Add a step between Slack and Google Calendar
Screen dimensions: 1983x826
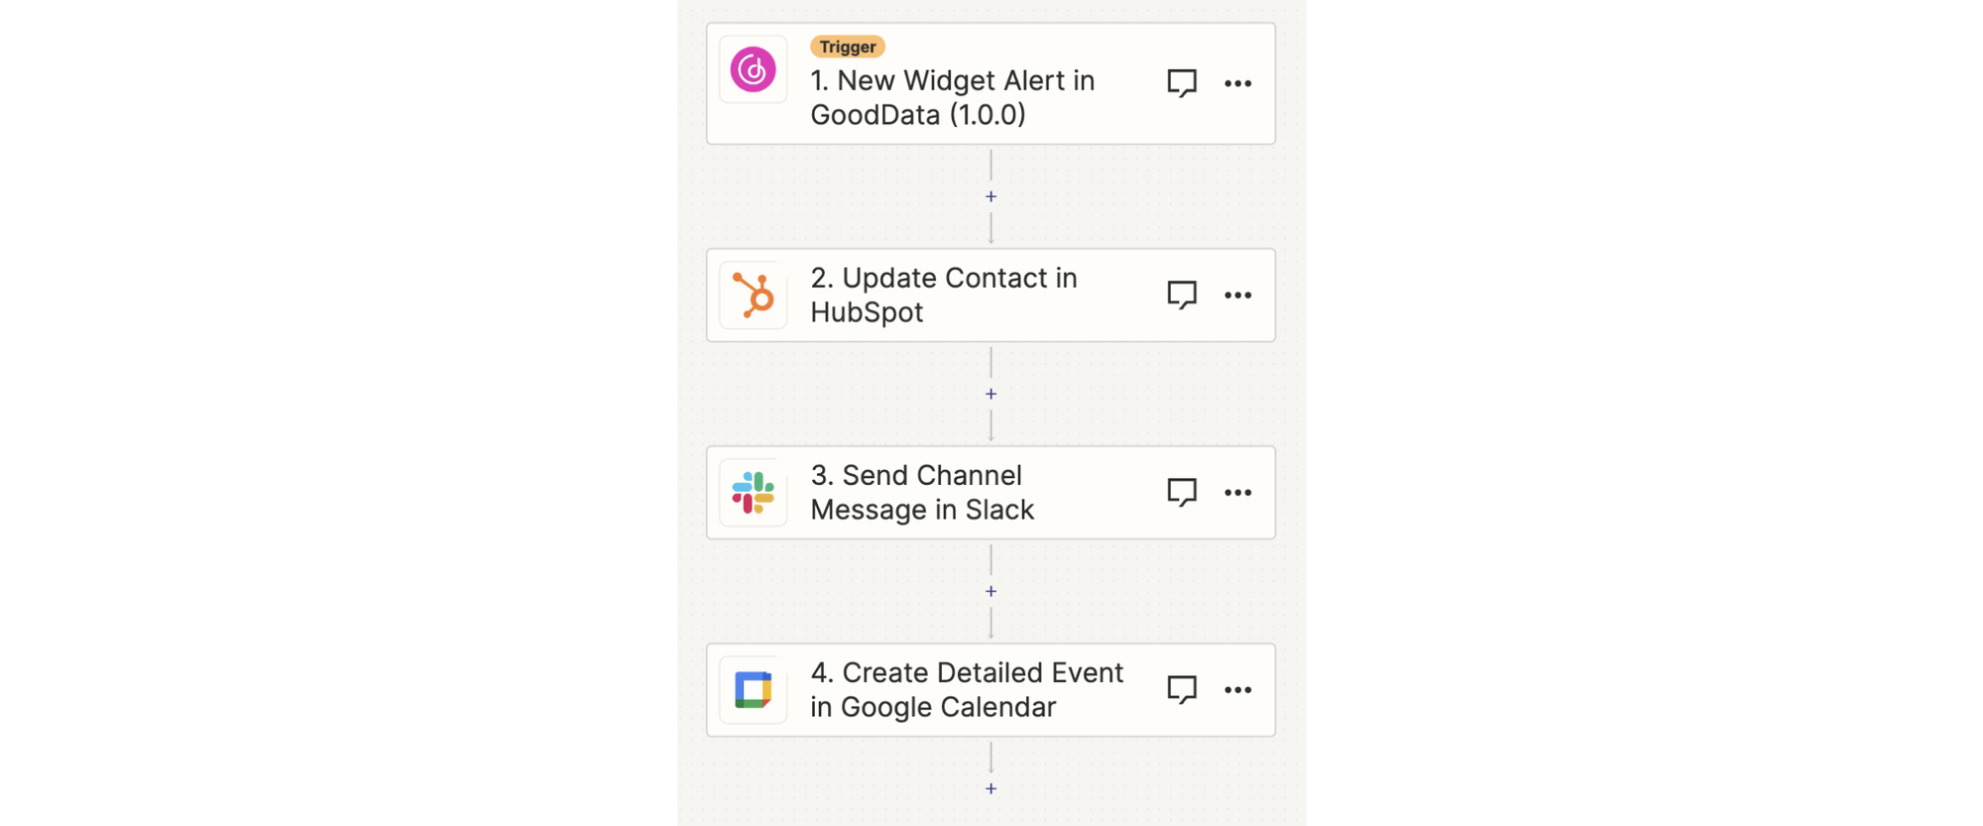(991, 590)
